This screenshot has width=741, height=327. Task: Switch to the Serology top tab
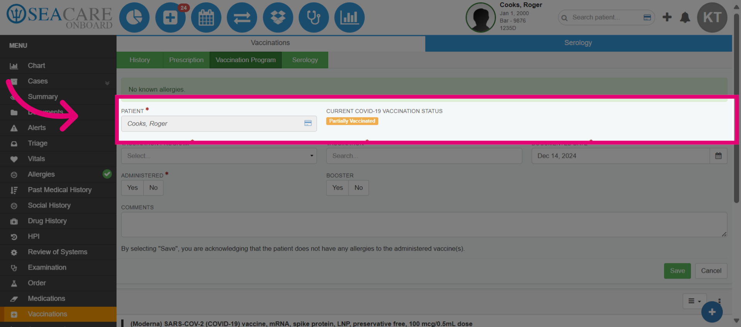click(x=578, y=43)
